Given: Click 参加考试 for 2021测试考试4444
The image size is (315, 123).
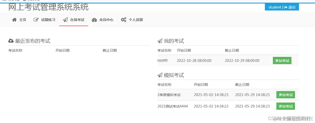Looking at the screenshot, I should (286, 106).
